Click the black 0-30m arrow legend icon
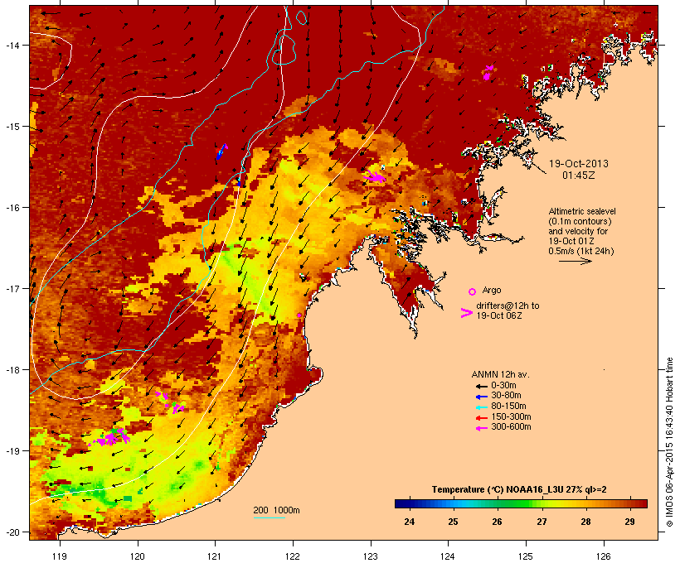This screenshot has height=563, width=680. point(481,386)
